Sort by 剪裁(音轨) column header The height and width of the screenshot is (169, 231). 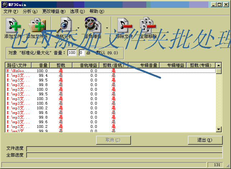114,65
